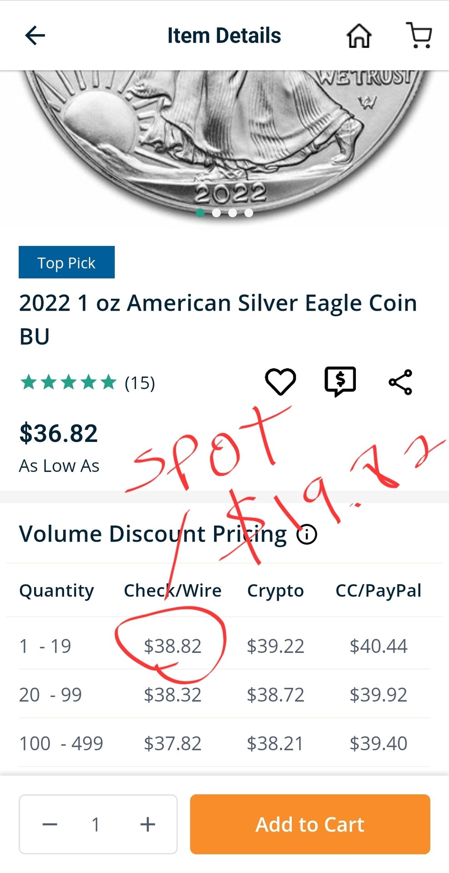Image resolution: width=449 pixels, height=873 pixels.
Task: Select the $38.82 Check/Wire price
Action: (x=173, y=646)
